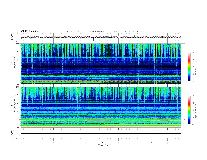
Task: Click the "-3" label on ch.1 colorbar
Action: 193,53
